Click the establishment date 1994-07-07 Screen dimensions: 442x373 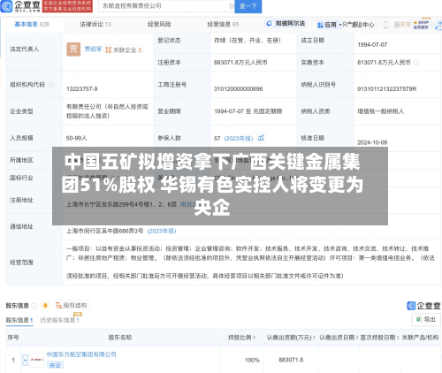coord(372,45)
